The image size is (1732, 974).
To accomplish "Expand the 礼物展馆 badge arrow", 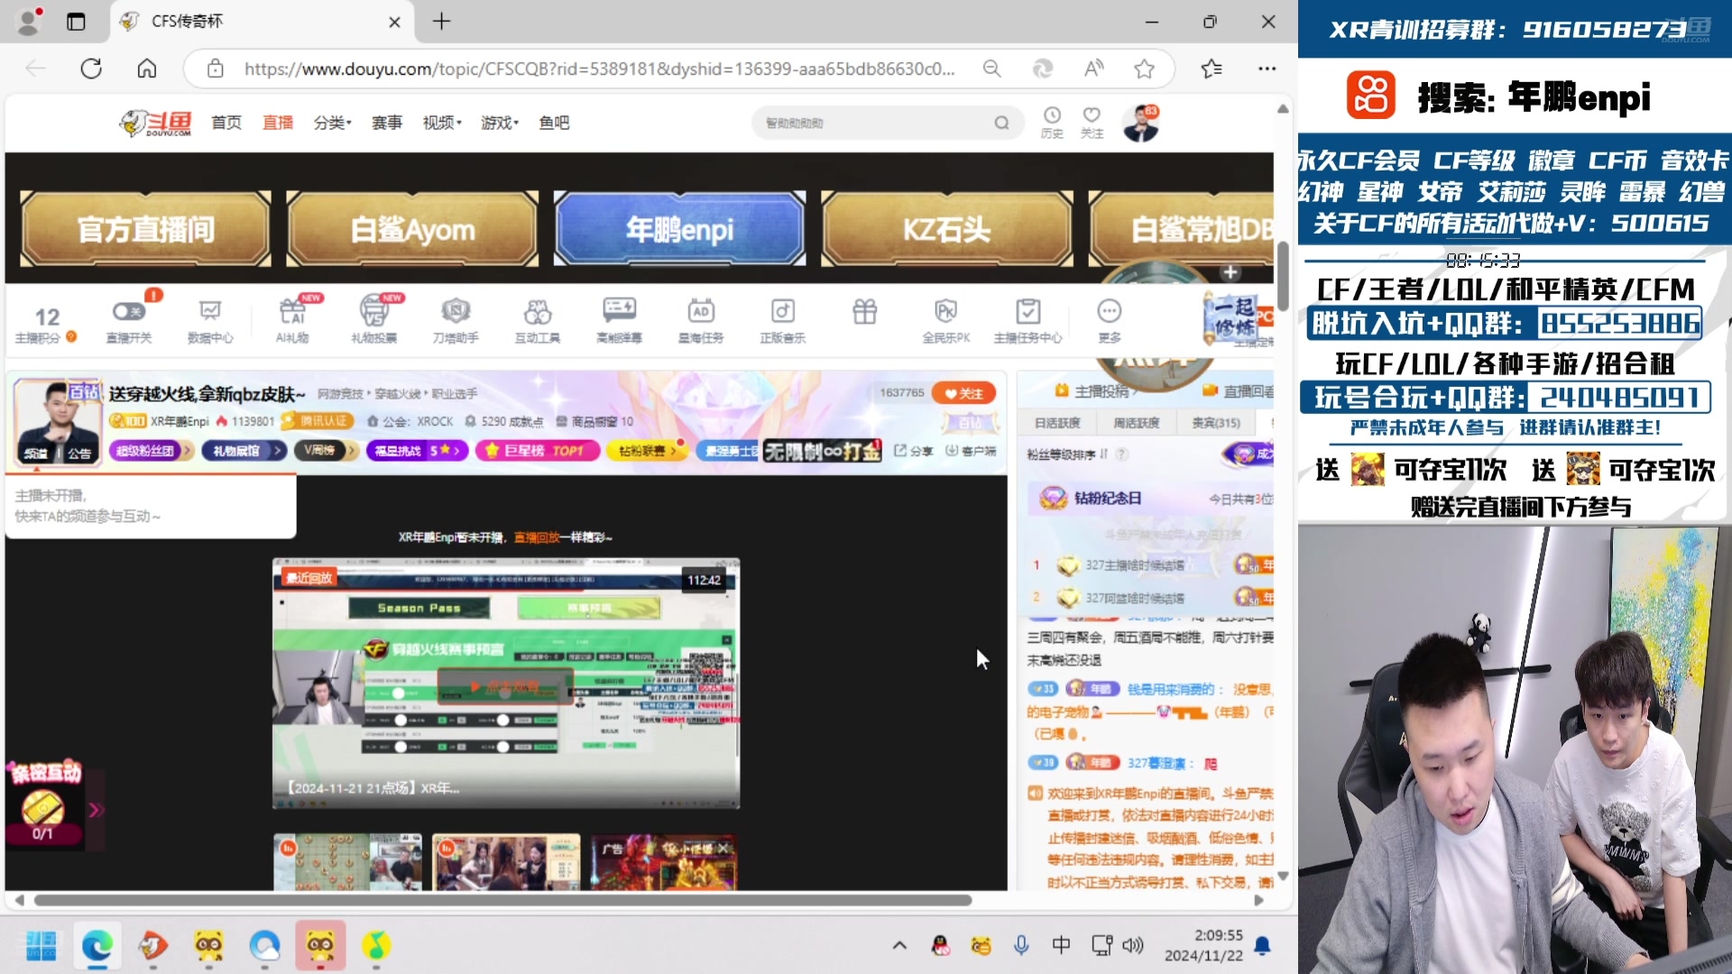I will (x=278, y=450).
